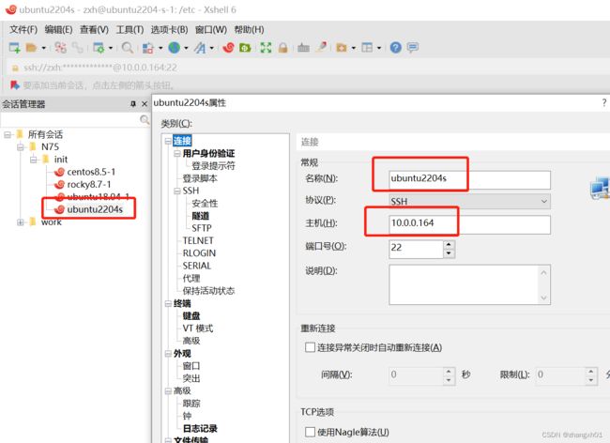Image resolution: width=610 pixels, height=443 pixels.
Task: Click the highlight pen toolbar icon
Action: pos(321,48)
